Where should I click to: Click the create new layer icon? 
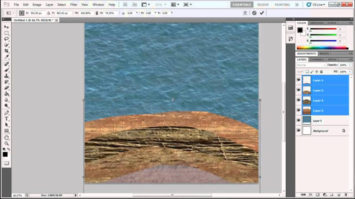point(339,195)
